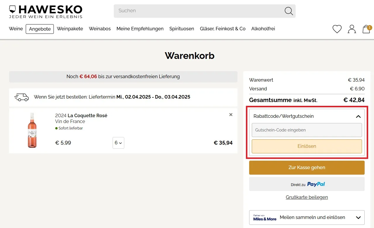Open the wishlist via the heart icon
The image size is (374, 228).
(x=337, y=29)
